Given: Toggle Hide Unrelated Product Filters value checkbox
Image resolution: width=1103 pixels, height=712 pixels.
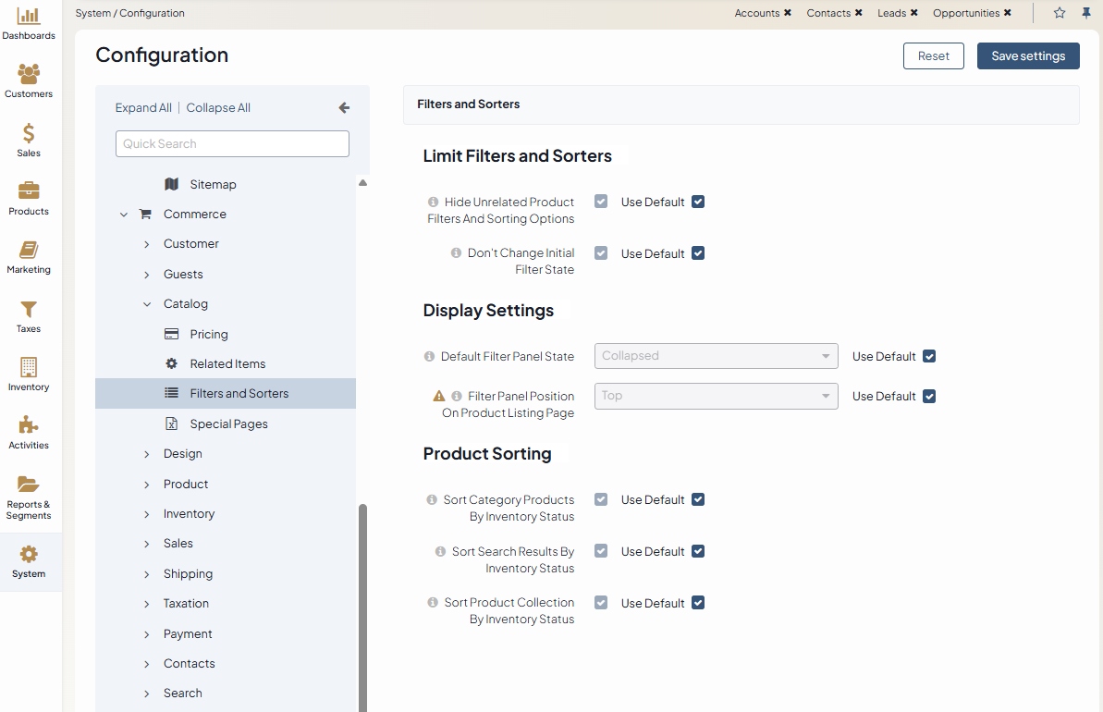Looking at the screenshot, I should point(601,202).
